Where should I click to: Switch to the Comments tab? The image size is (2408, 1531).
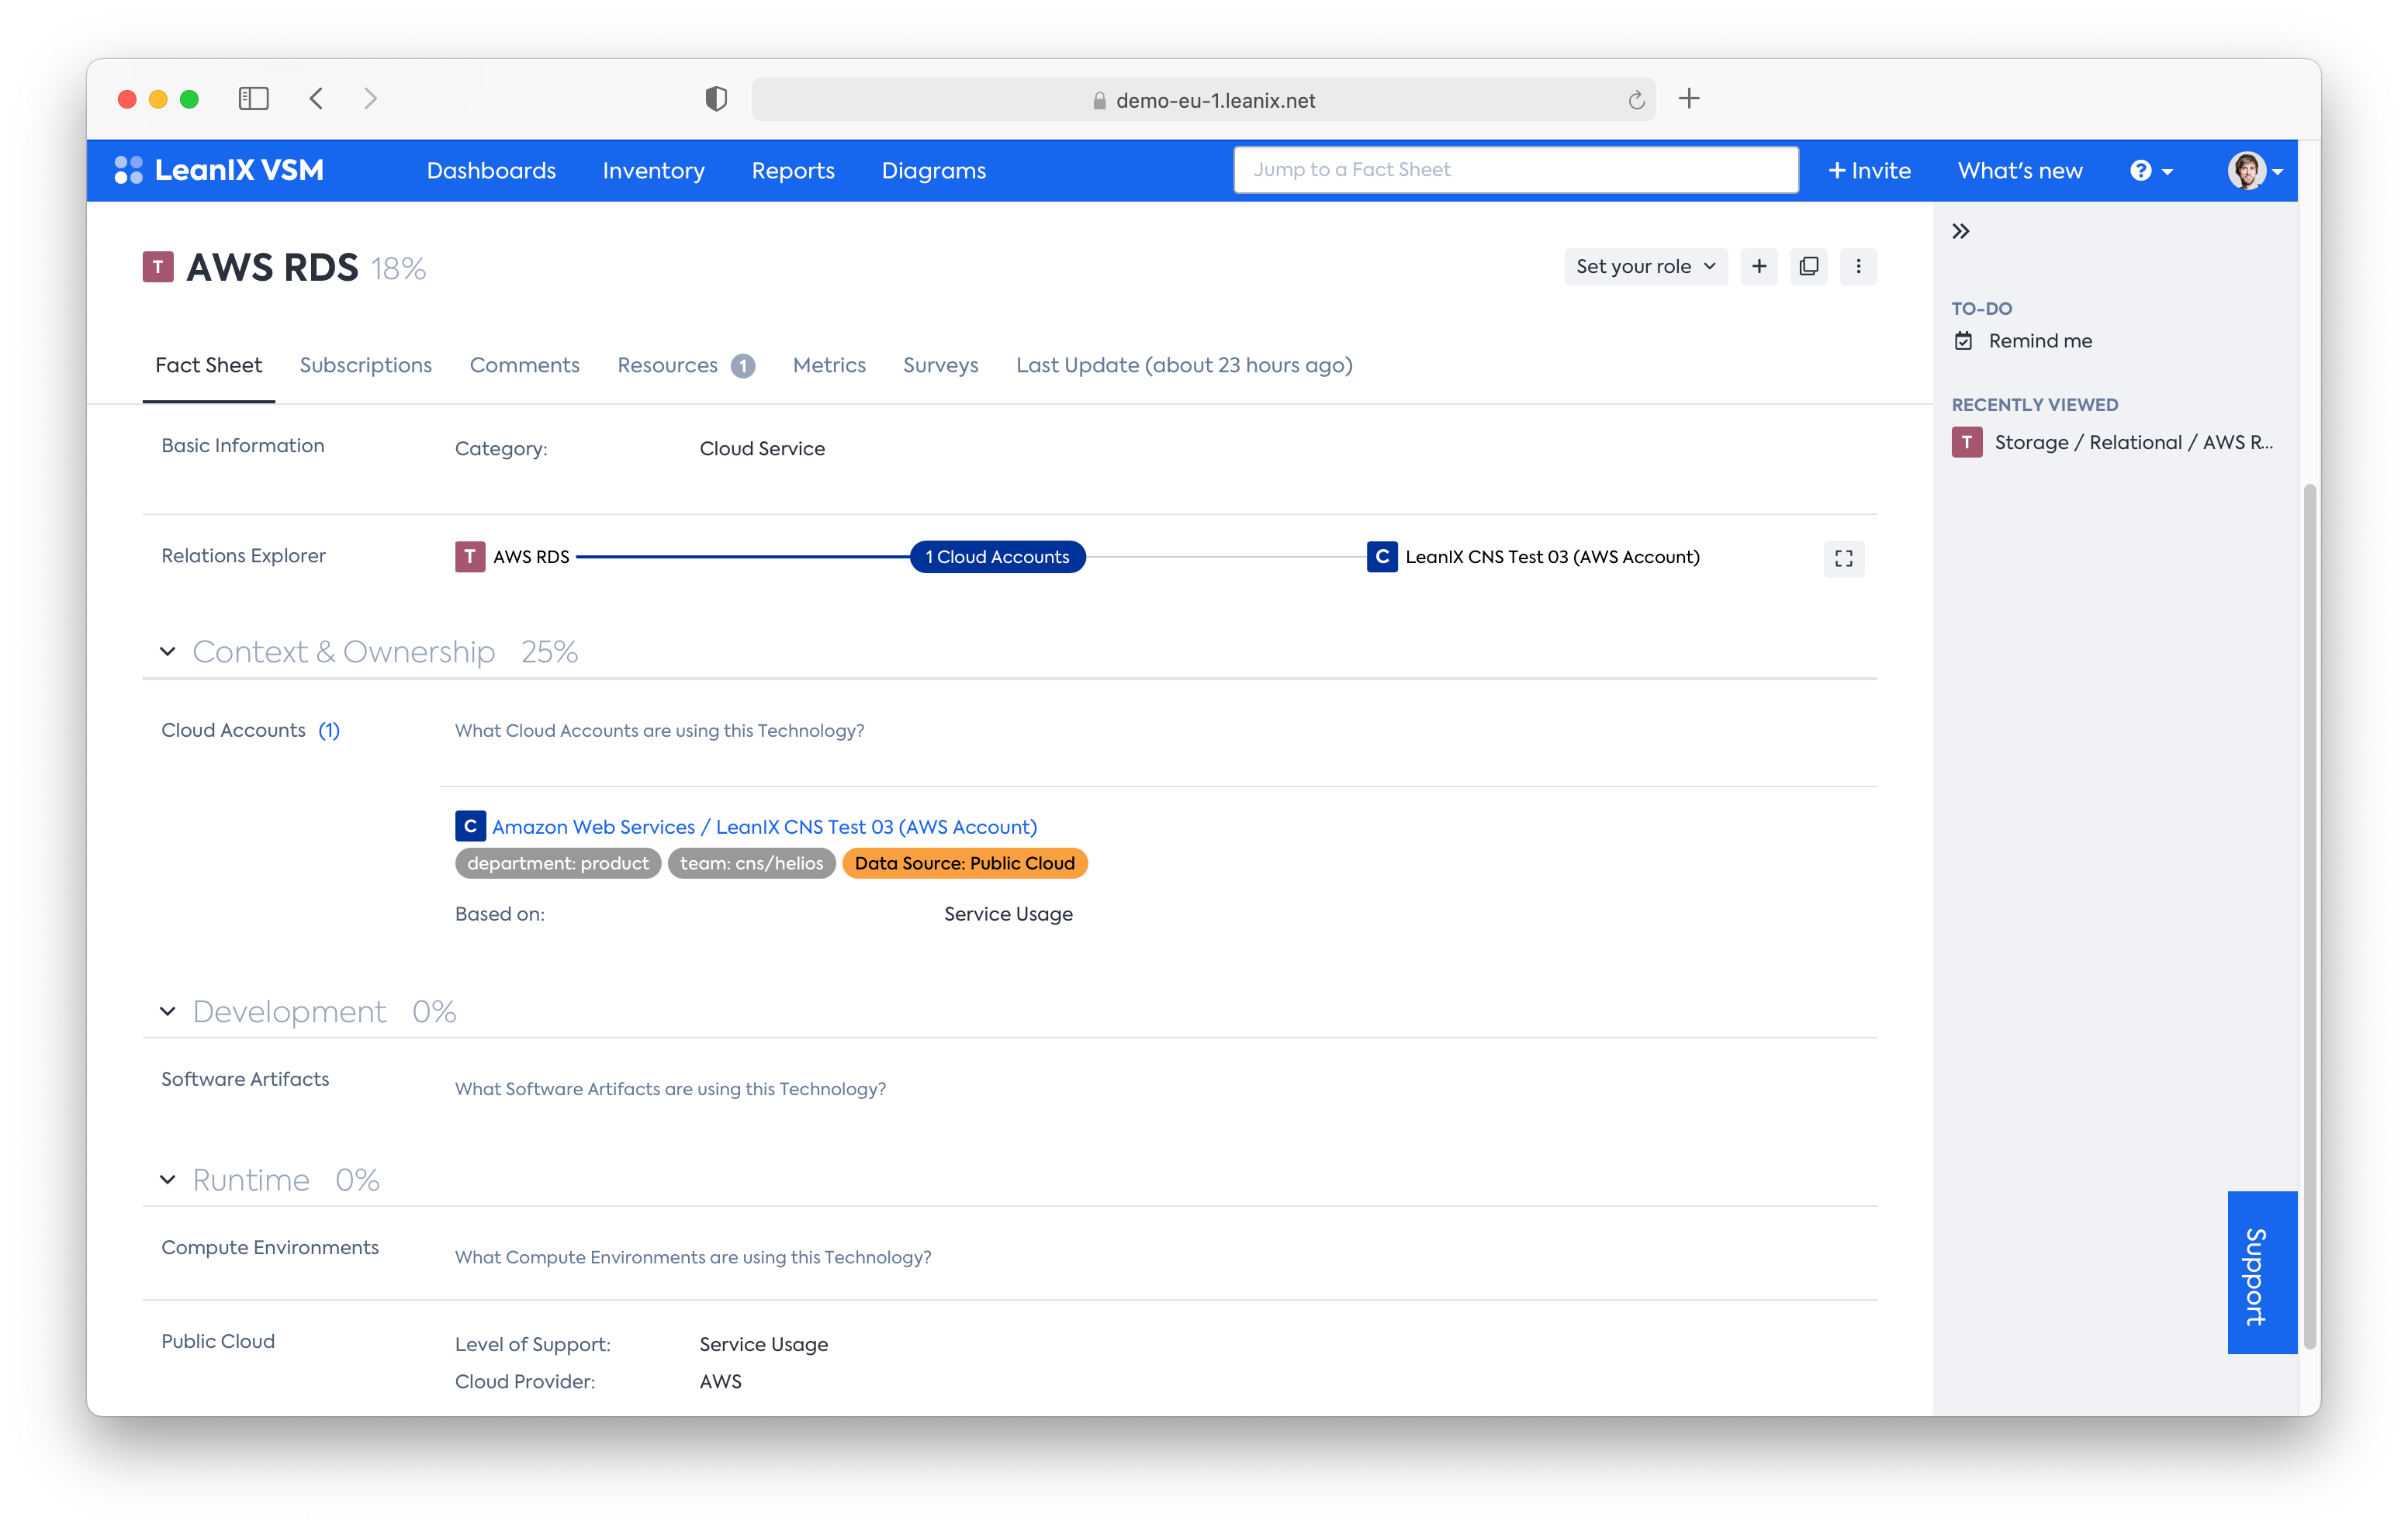(x=524, y=365)
